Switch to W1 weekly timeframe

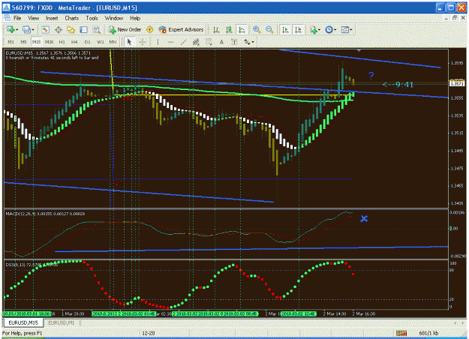coord(101,42)
